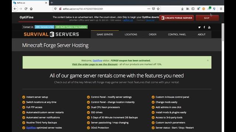Open the Locations menu item
This screenshot has height=132, width=236.
click(131, 34)
